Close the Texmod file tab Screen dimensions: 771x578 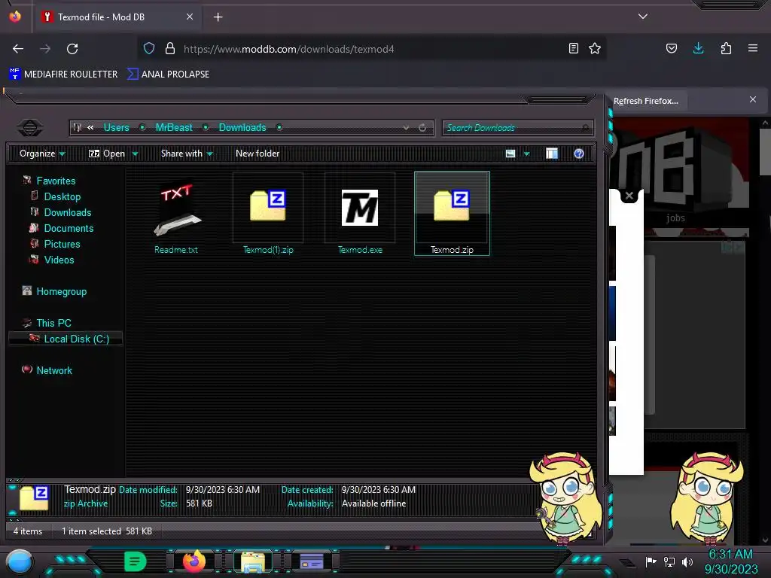tap(189, 17)
